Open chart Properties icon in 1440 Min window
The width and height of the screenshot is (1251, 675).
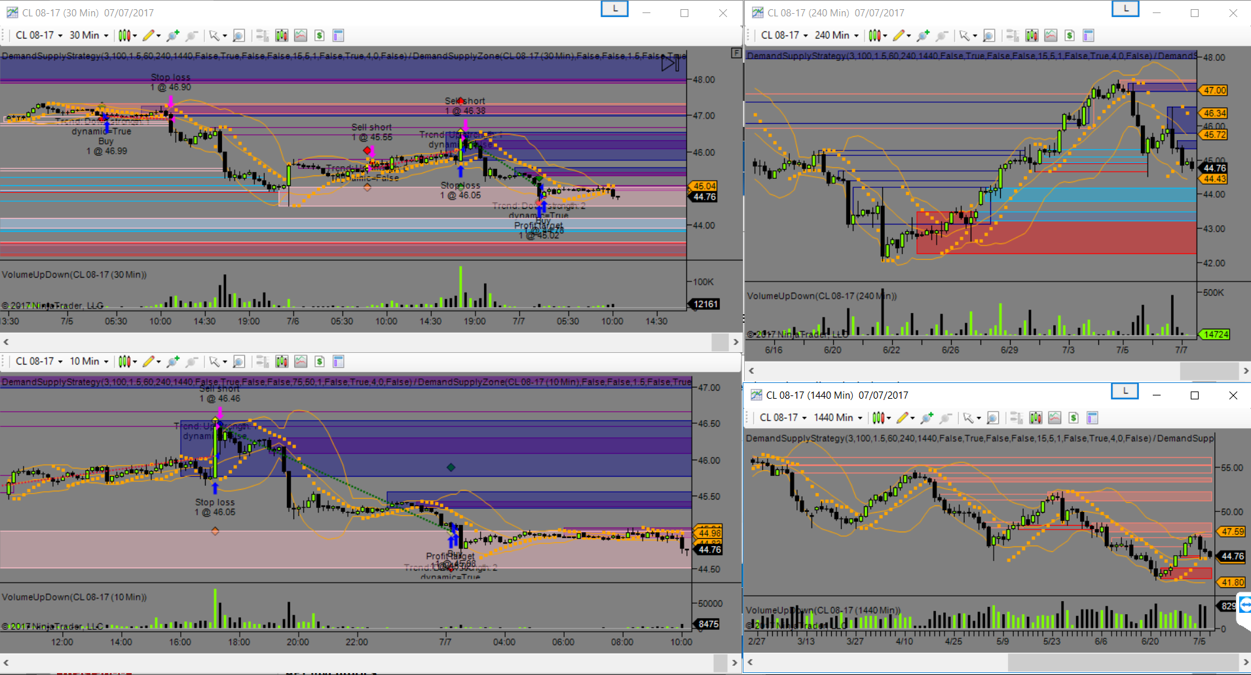(1092, 418)
